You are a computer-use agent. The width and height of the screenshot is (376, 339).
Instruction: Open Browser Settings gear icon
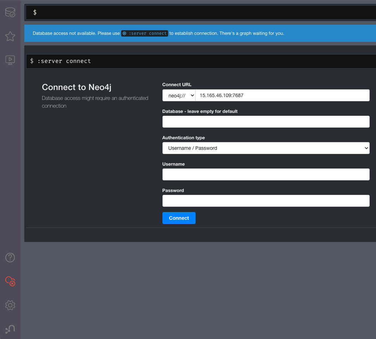coord(10,305)
